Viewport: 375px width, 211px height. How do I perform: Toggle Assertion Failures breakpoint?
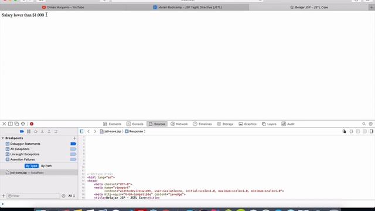click(73, 159)
